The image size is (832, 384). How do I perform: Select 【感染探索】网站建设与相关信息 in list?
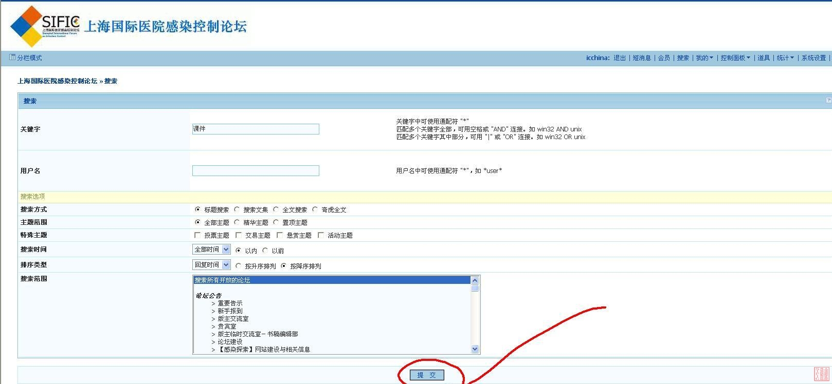point(264,350)
